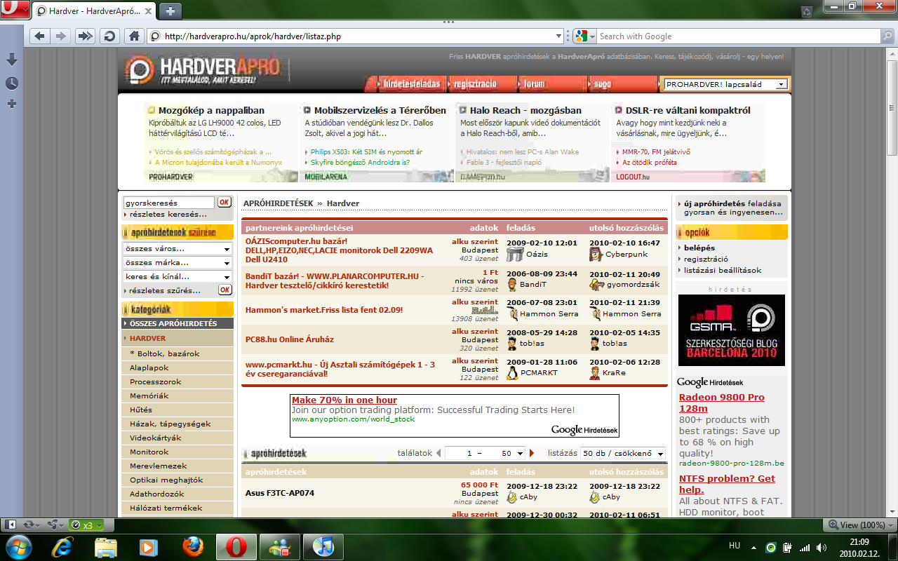Image resolution: width=898 pixels, height=561 pixels.
Task: Click the previous results page arrow
Action: (439, 454)
